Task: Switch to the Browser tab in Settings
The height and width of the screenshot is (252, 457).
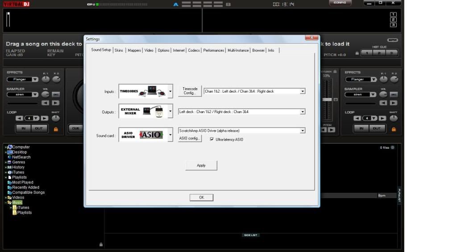Action: [258, 50]
